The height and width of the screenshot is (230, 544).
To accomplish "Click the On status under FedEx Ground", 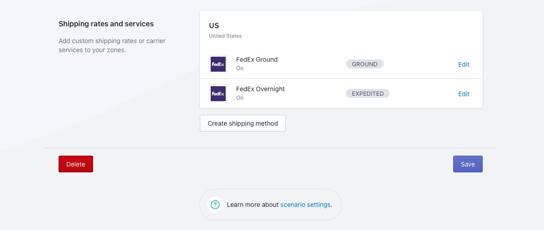I will [x=240, y=69].
